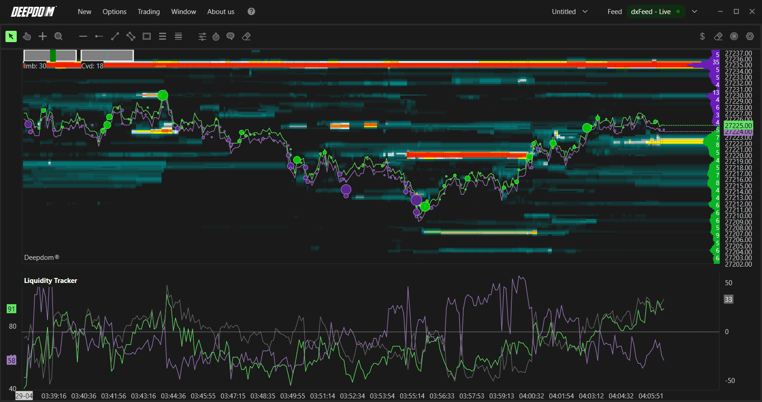
Task: Click the speech bubble annotation tool
Action: (230, 36)
